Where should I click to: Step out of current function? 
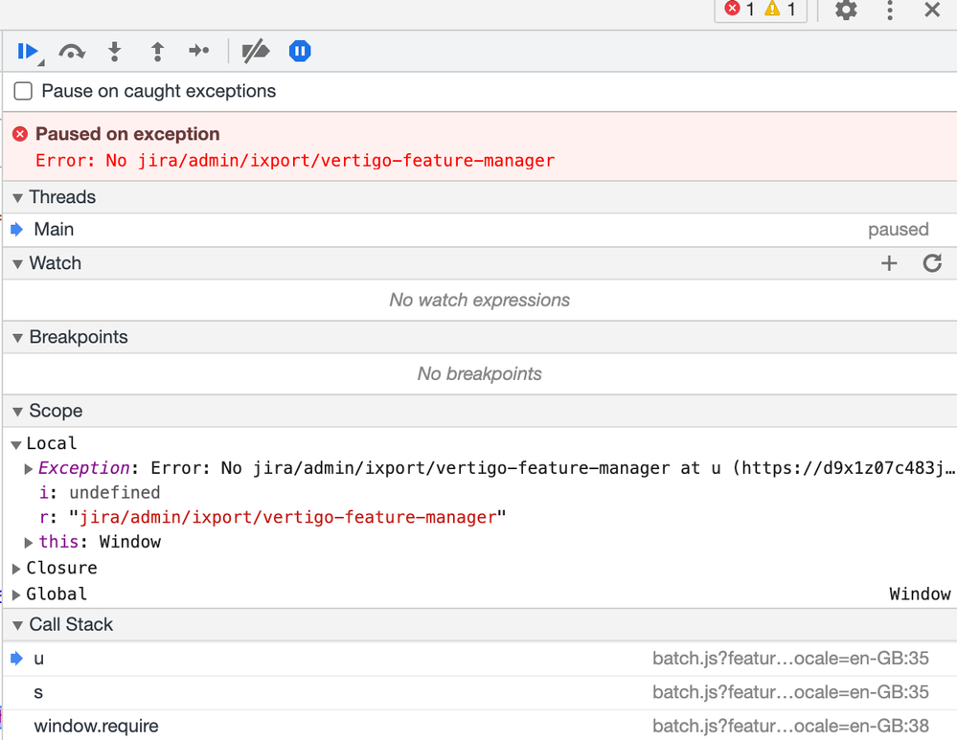pyautogui.click(x=157, y=52)
